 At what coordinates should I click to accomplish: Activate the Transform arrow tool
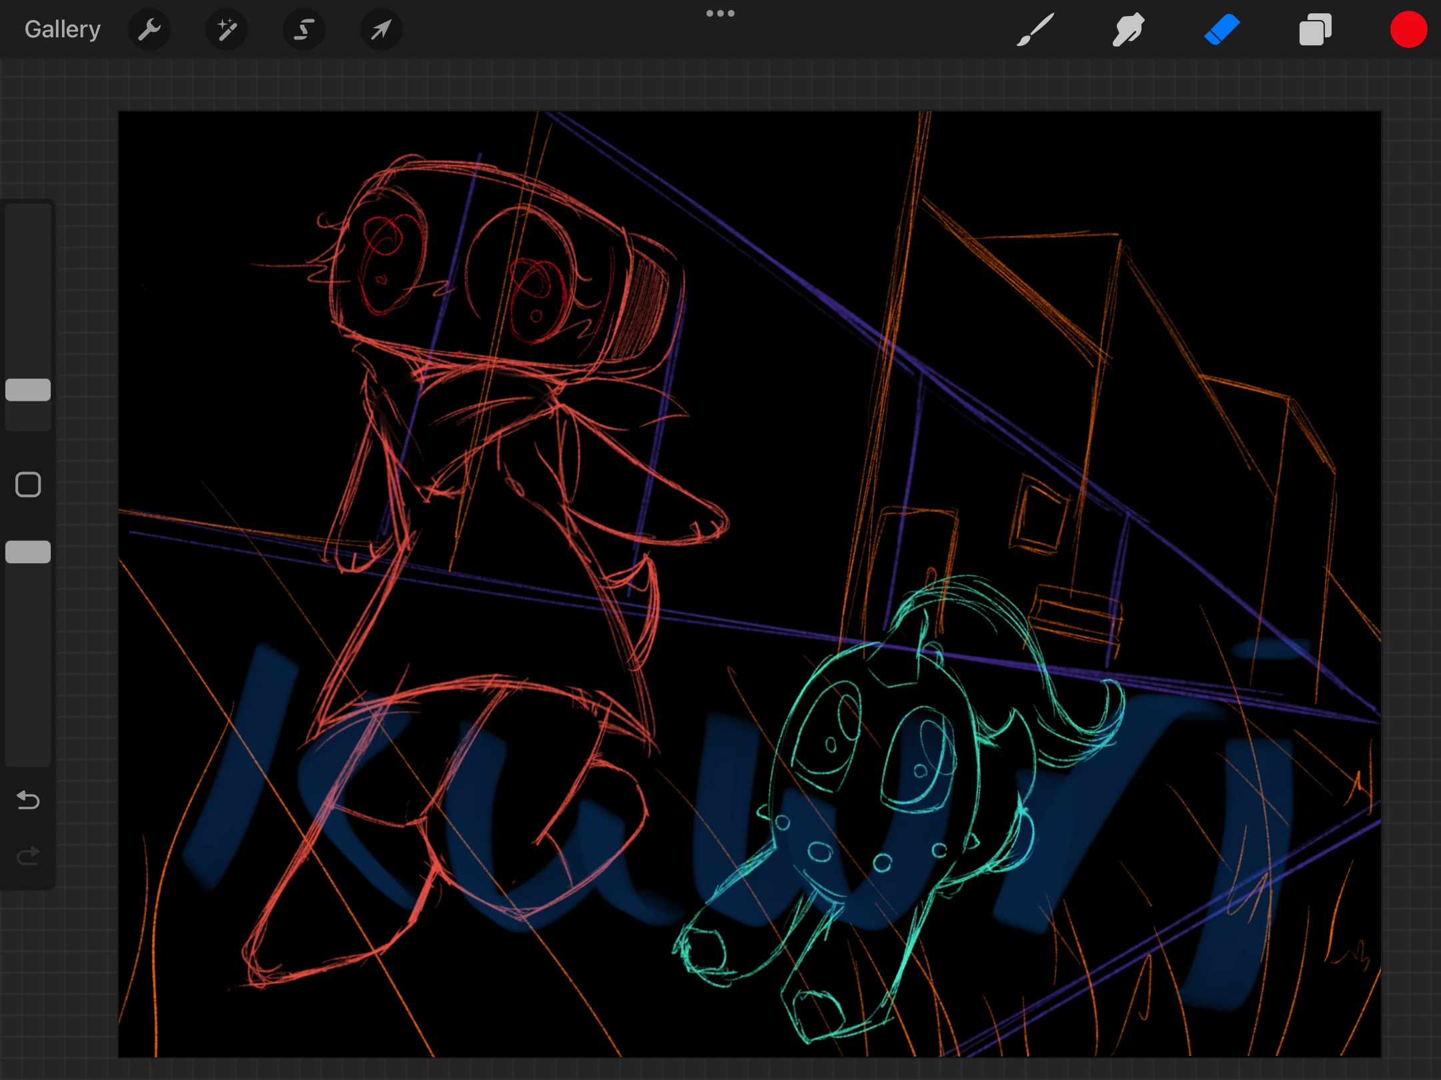381,29
